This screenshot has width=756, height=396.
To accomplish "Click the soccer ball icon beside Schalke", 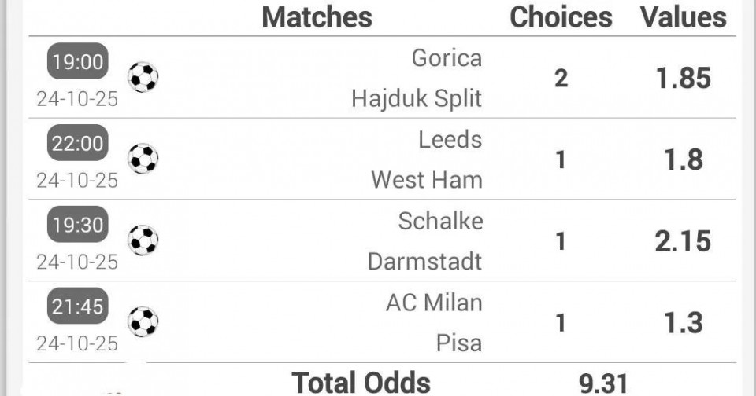I will (x=143, y=240).
